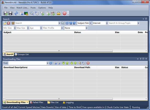Switch to the Groups List tab
Viewport: 150px width, 110px height.
click(x=22, y=54)
